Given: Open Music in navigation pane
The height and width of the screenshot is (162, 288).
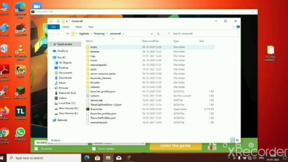Looking at the screenshot, I should click(x=62, y=83).
